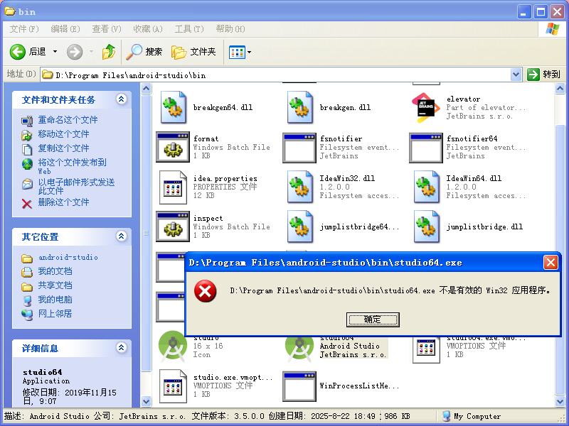Click the Up one folder icon
Screen dimensions: 569x426
(x=109, y=52)
